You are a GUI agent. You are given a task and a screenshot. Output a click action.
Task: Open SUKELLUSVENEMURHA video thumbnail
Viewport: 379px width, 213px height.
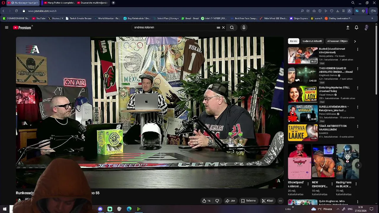tap(303, 113)
